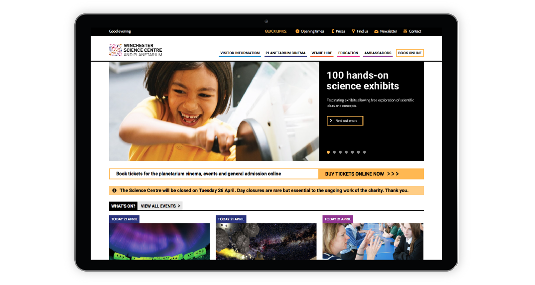
Task: Open the Venue Hire menu item
Action: [322, 53]
